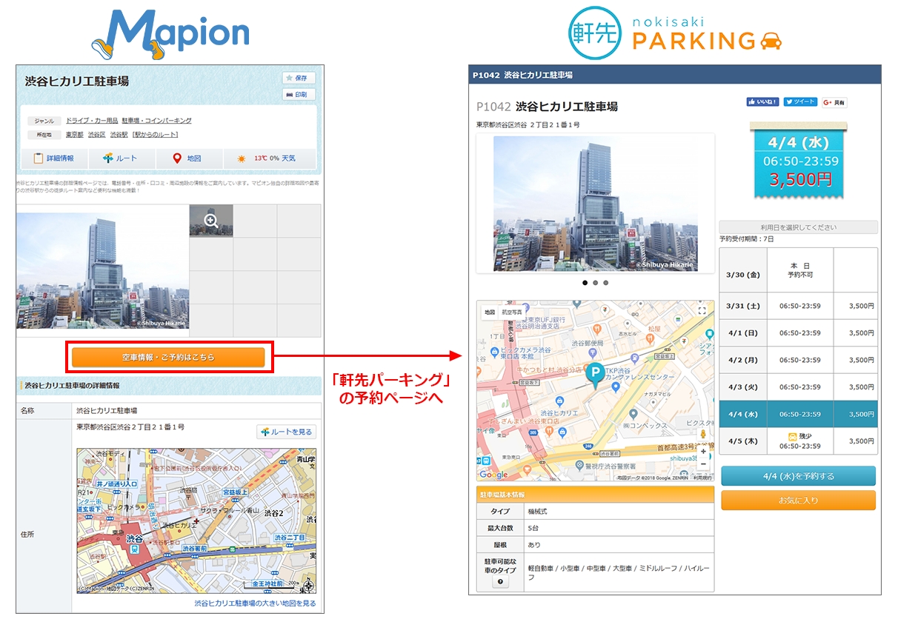This screenshot has width=898, height=622.
Task: Zoom in on the Google map
Action: point(703,451)
